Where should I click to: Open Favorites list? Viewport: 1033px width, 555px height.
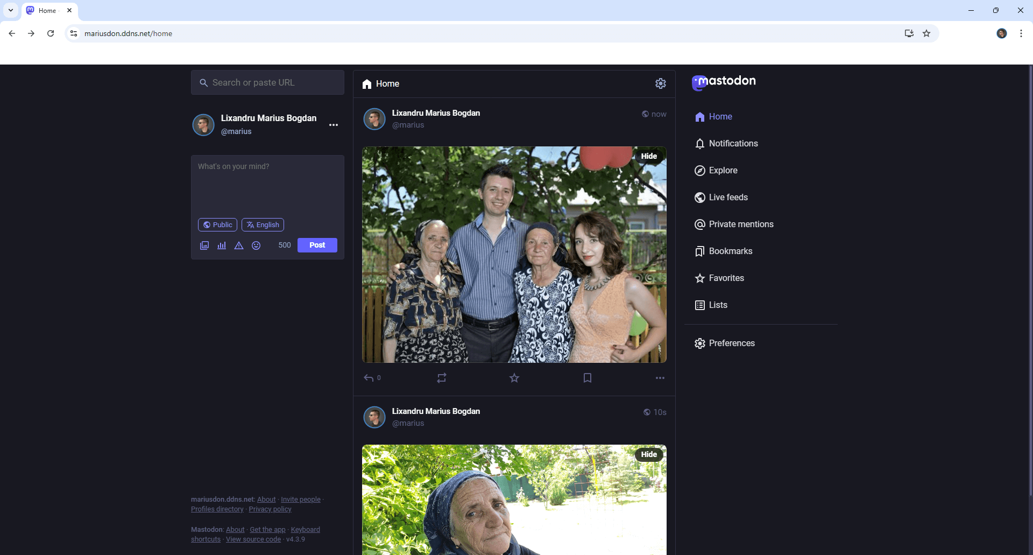point(719,278)
